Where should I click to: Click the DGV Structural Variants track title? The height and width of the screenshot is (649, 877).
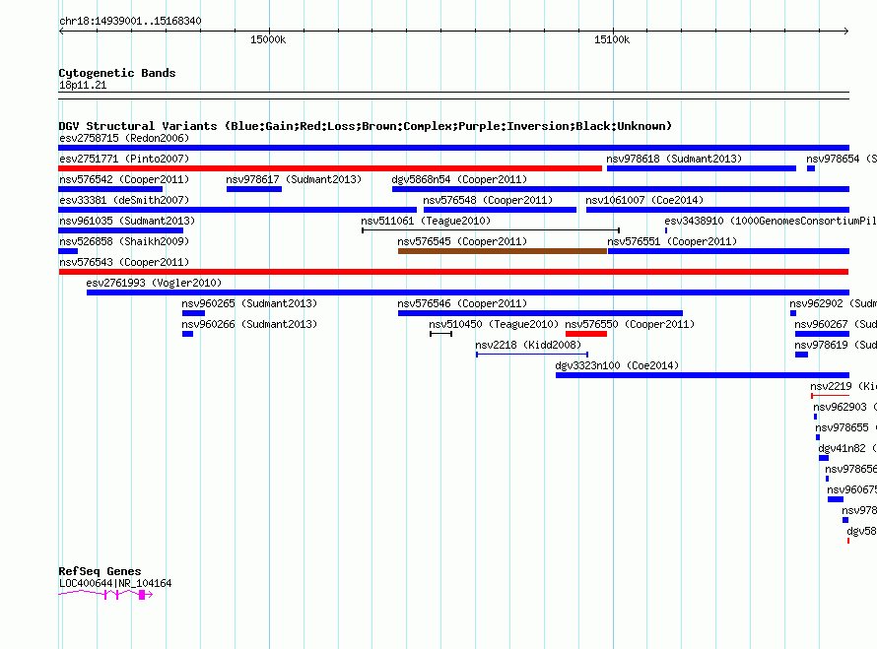coord(366,126)
